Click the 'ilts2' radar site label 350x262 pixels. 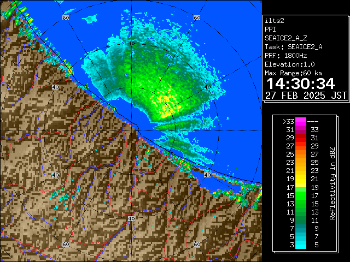[275, 21]
